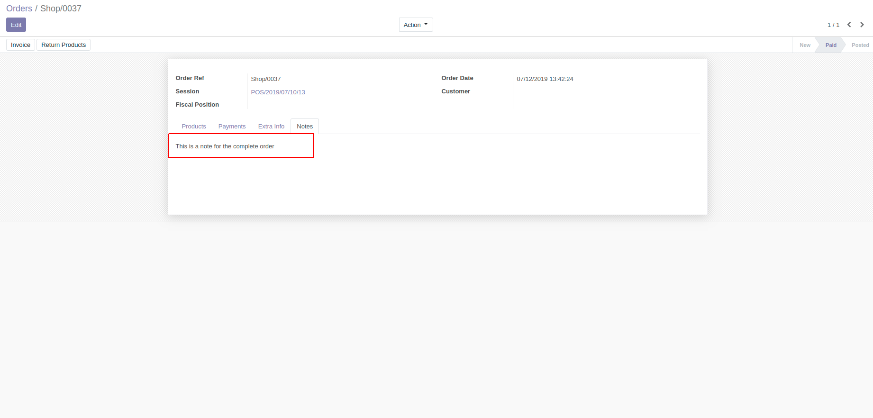Open the Action dropdown menu

pos(416,25)
